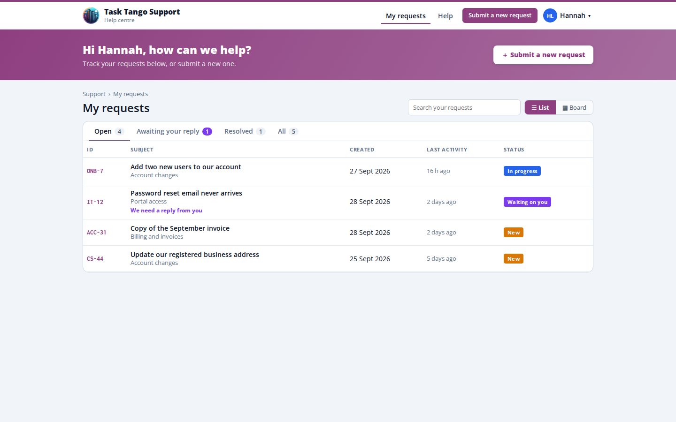This screenshot has width=676, height=422.
Task: Switch to List view
Action: [x=540, y=107]
